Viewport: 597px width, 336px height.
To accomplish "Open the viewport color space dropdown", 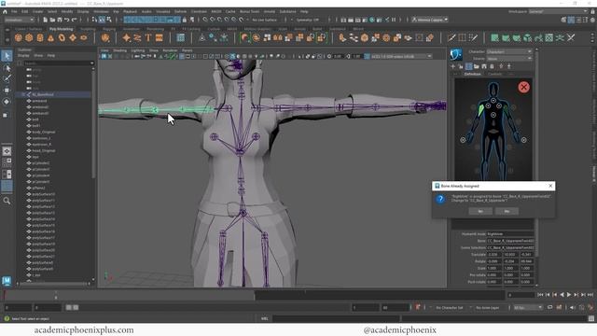I will [x=401, y=56].
